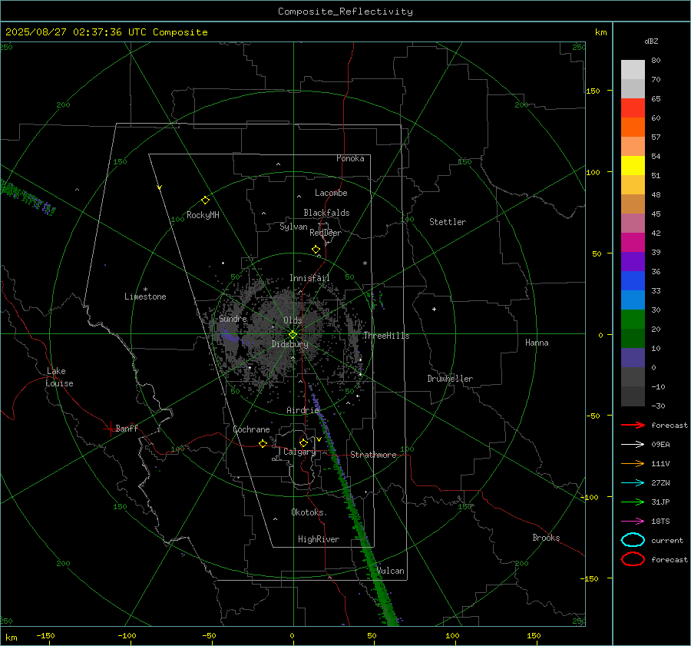The width and height of the screenshot is (691, 646).
Task: Click the red forecast arrow legend icon
Action: tap(633, 425)
